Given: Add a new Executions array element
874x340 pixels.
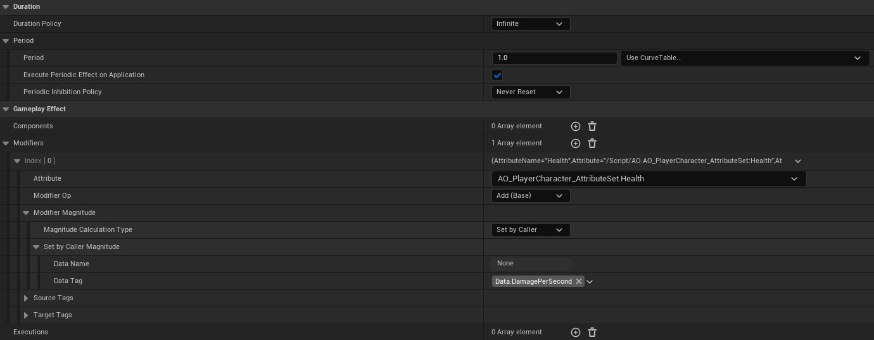Looking at the screenshot, I should [576, 332].
